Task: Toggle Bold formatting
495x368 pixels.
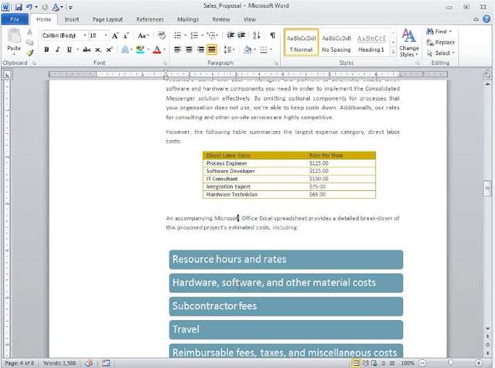Action: (46, 49)
